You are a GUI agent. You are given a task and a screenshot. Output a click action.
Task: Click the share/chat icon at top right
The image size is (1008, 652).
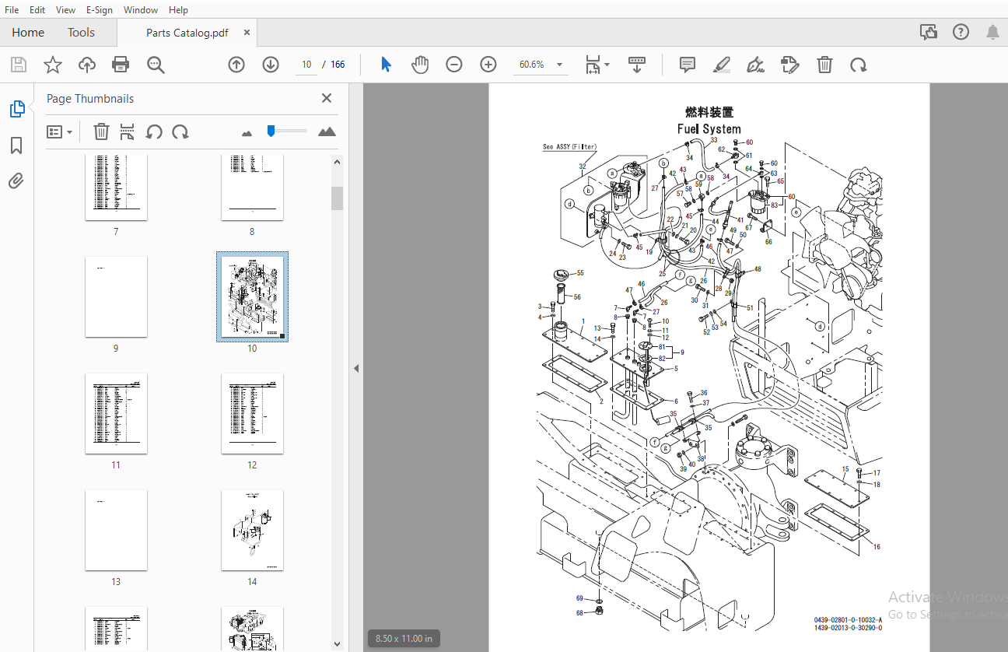coord(928,32)
